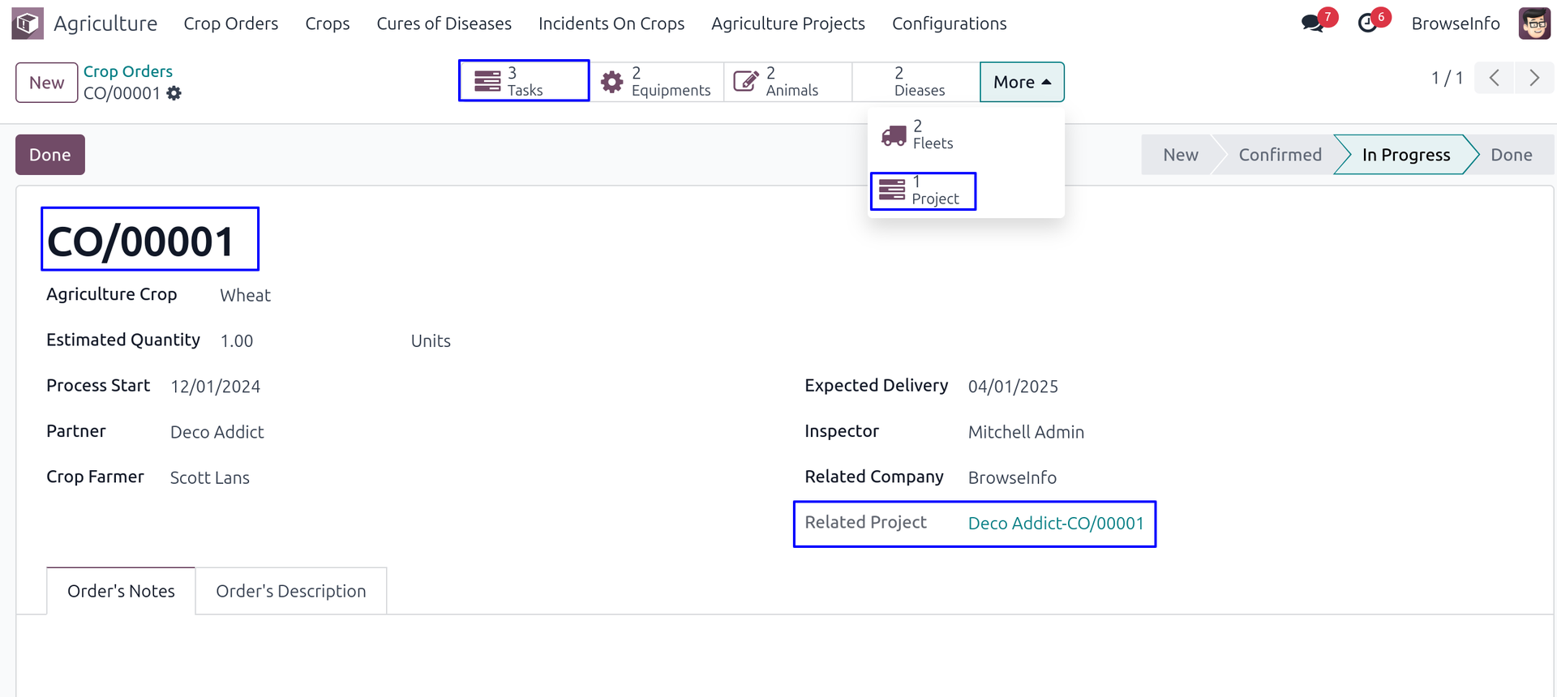Viewport: 1557px width, 697px height.
Task: Collapse the More dropdown
Action: point(1022,82)
